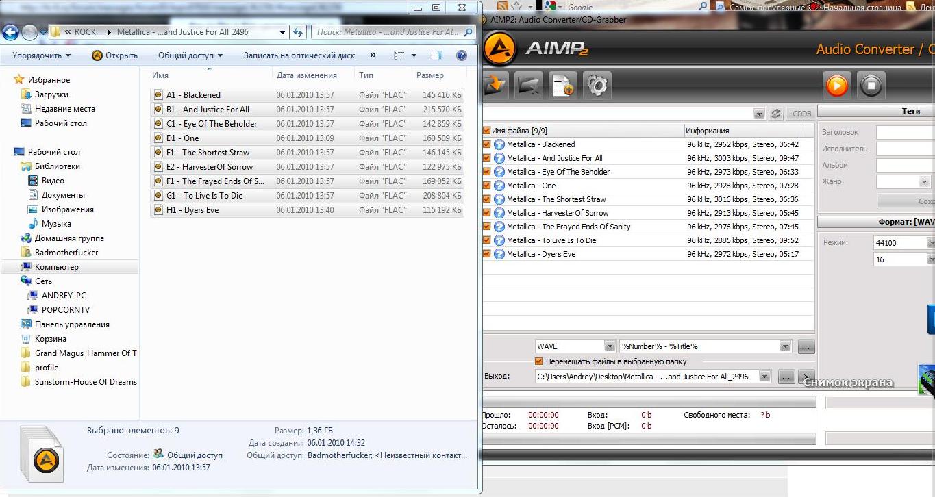Open AIMP converter settings gear icon
Screen dimensions: 935x497
point(597,86)
